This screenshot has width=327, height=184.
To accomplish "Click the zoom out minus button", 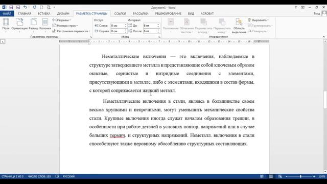I will click(x=287, y=176).
